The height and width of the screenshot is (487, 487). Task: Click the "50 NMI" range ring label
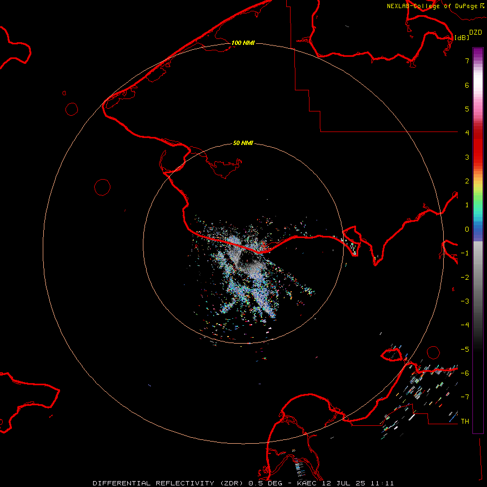[x=243, y=143]
